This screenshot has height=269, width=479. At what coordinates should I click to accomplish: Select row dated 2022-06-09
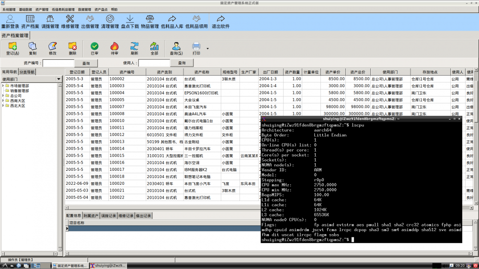(162, 184)
